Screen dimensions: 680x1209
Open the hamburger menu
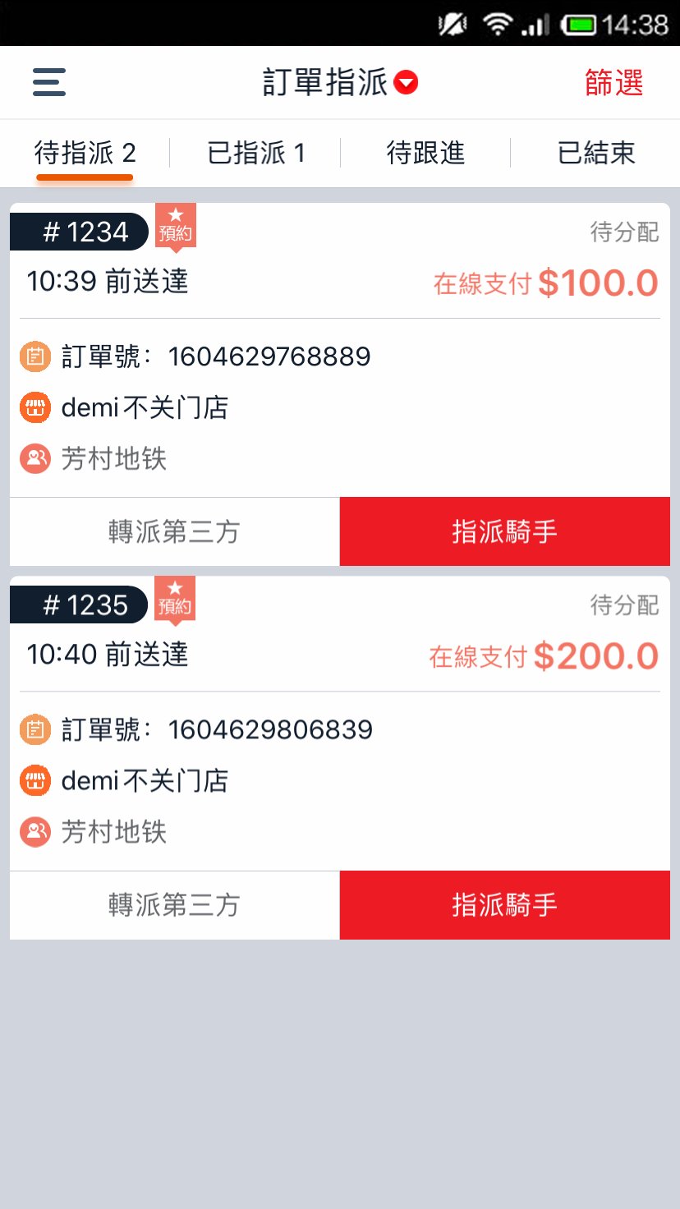[x=49, y=82]
